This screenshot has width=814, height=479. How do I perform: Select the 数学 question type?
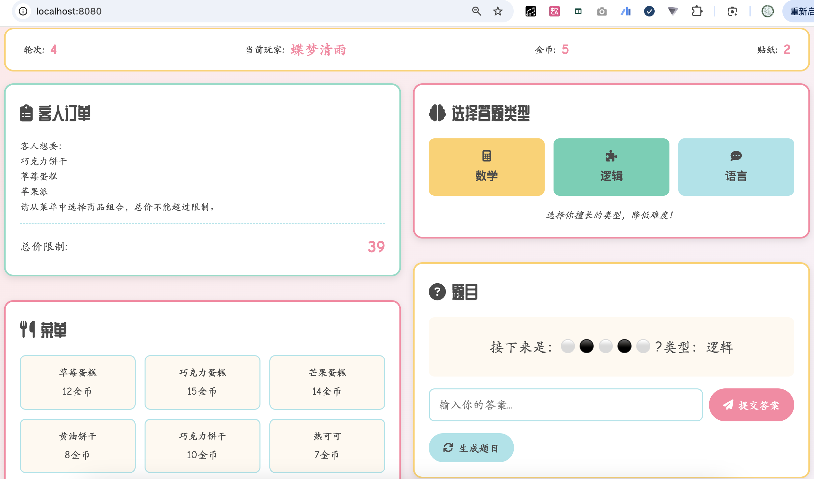pyautogui.click(x=486, y=167)
